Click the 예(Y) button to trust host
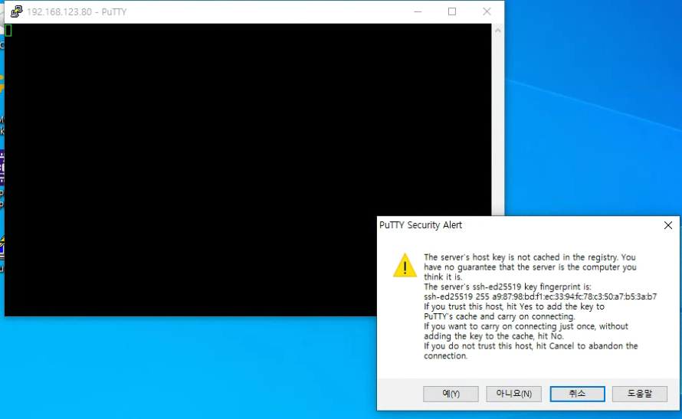This screenshot has height=419, width=682. click(x=451, y=394)
